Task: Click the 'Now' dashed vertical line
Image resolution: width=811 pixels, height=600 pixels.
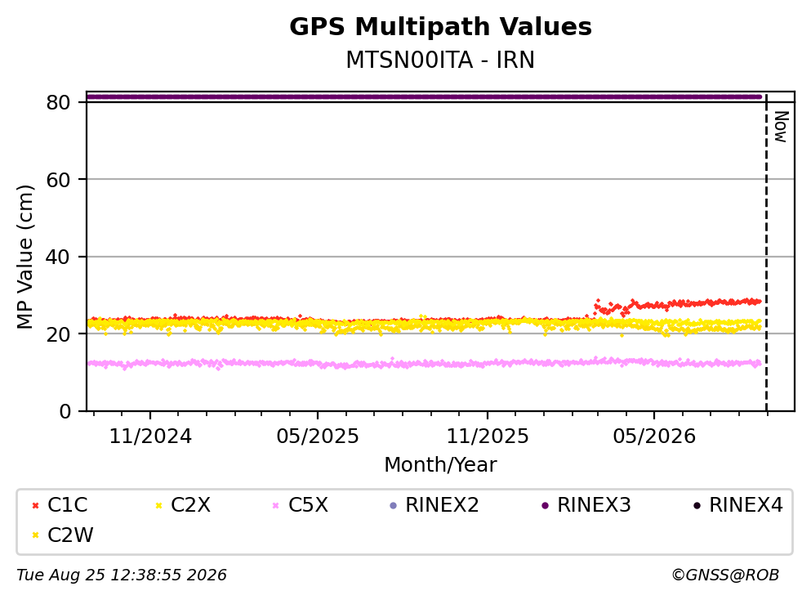Action: (767, 253)
